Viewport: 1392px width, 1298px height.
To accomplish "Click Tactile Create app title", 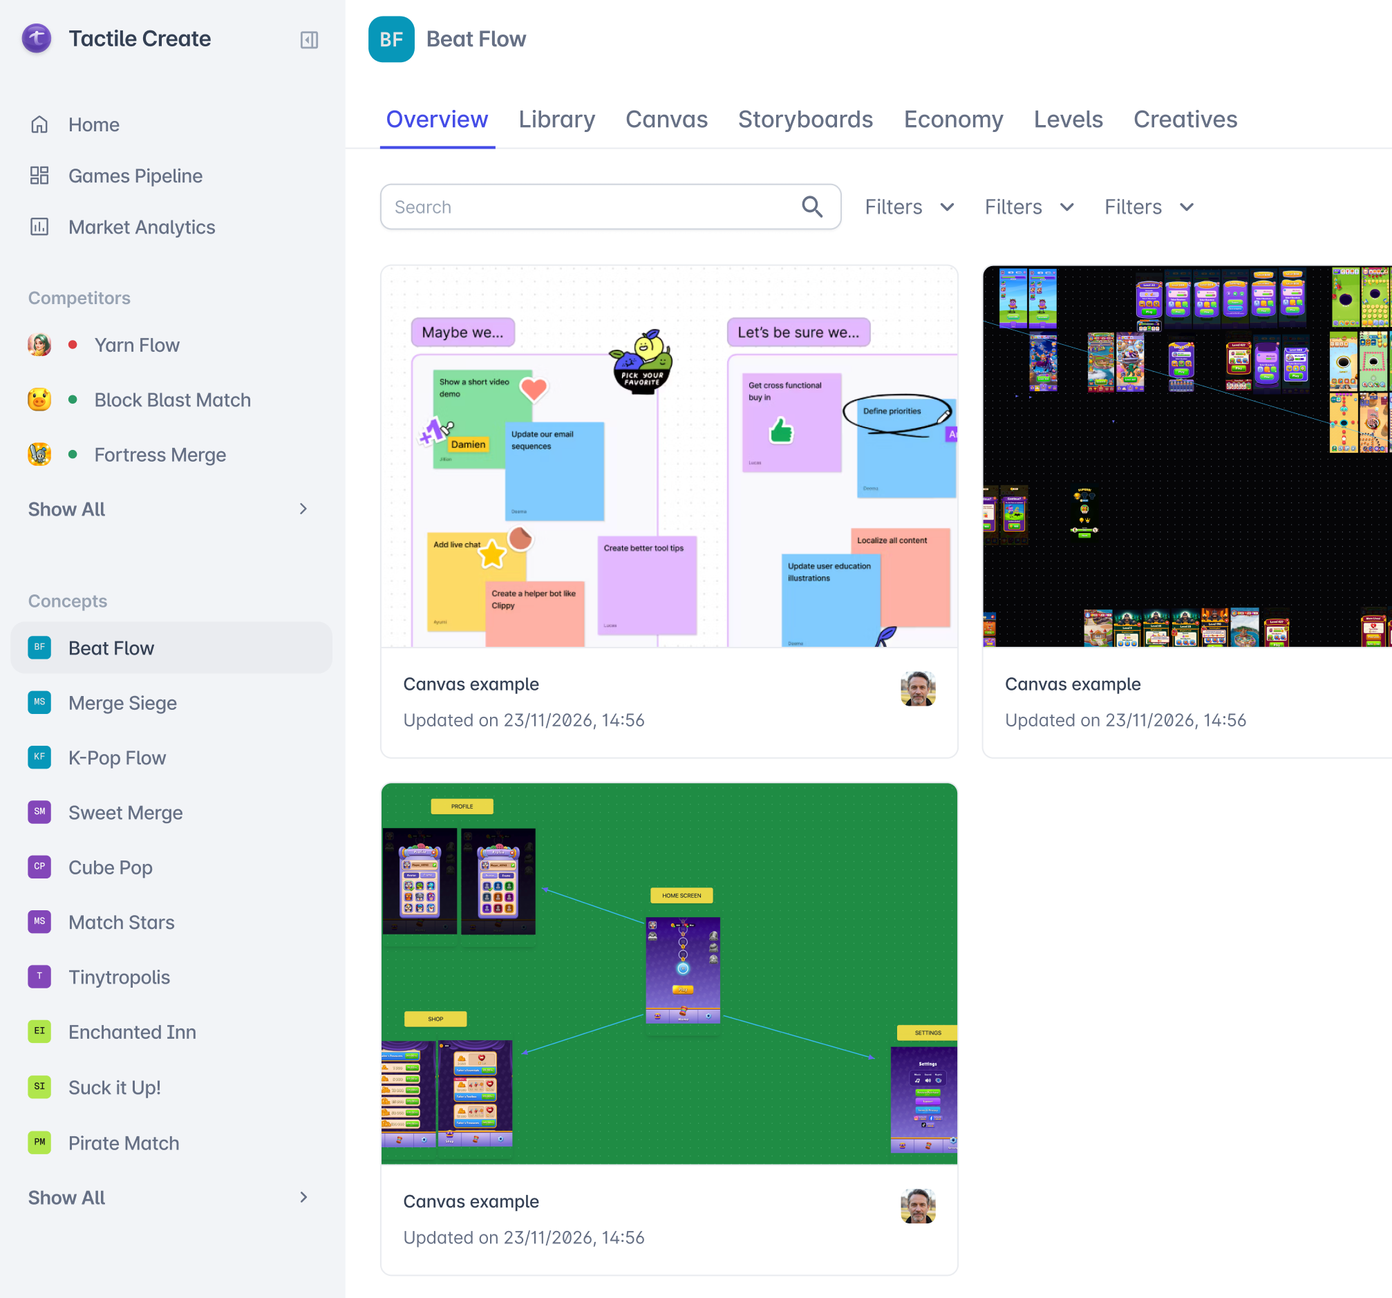I will click(x=140, y=39).
